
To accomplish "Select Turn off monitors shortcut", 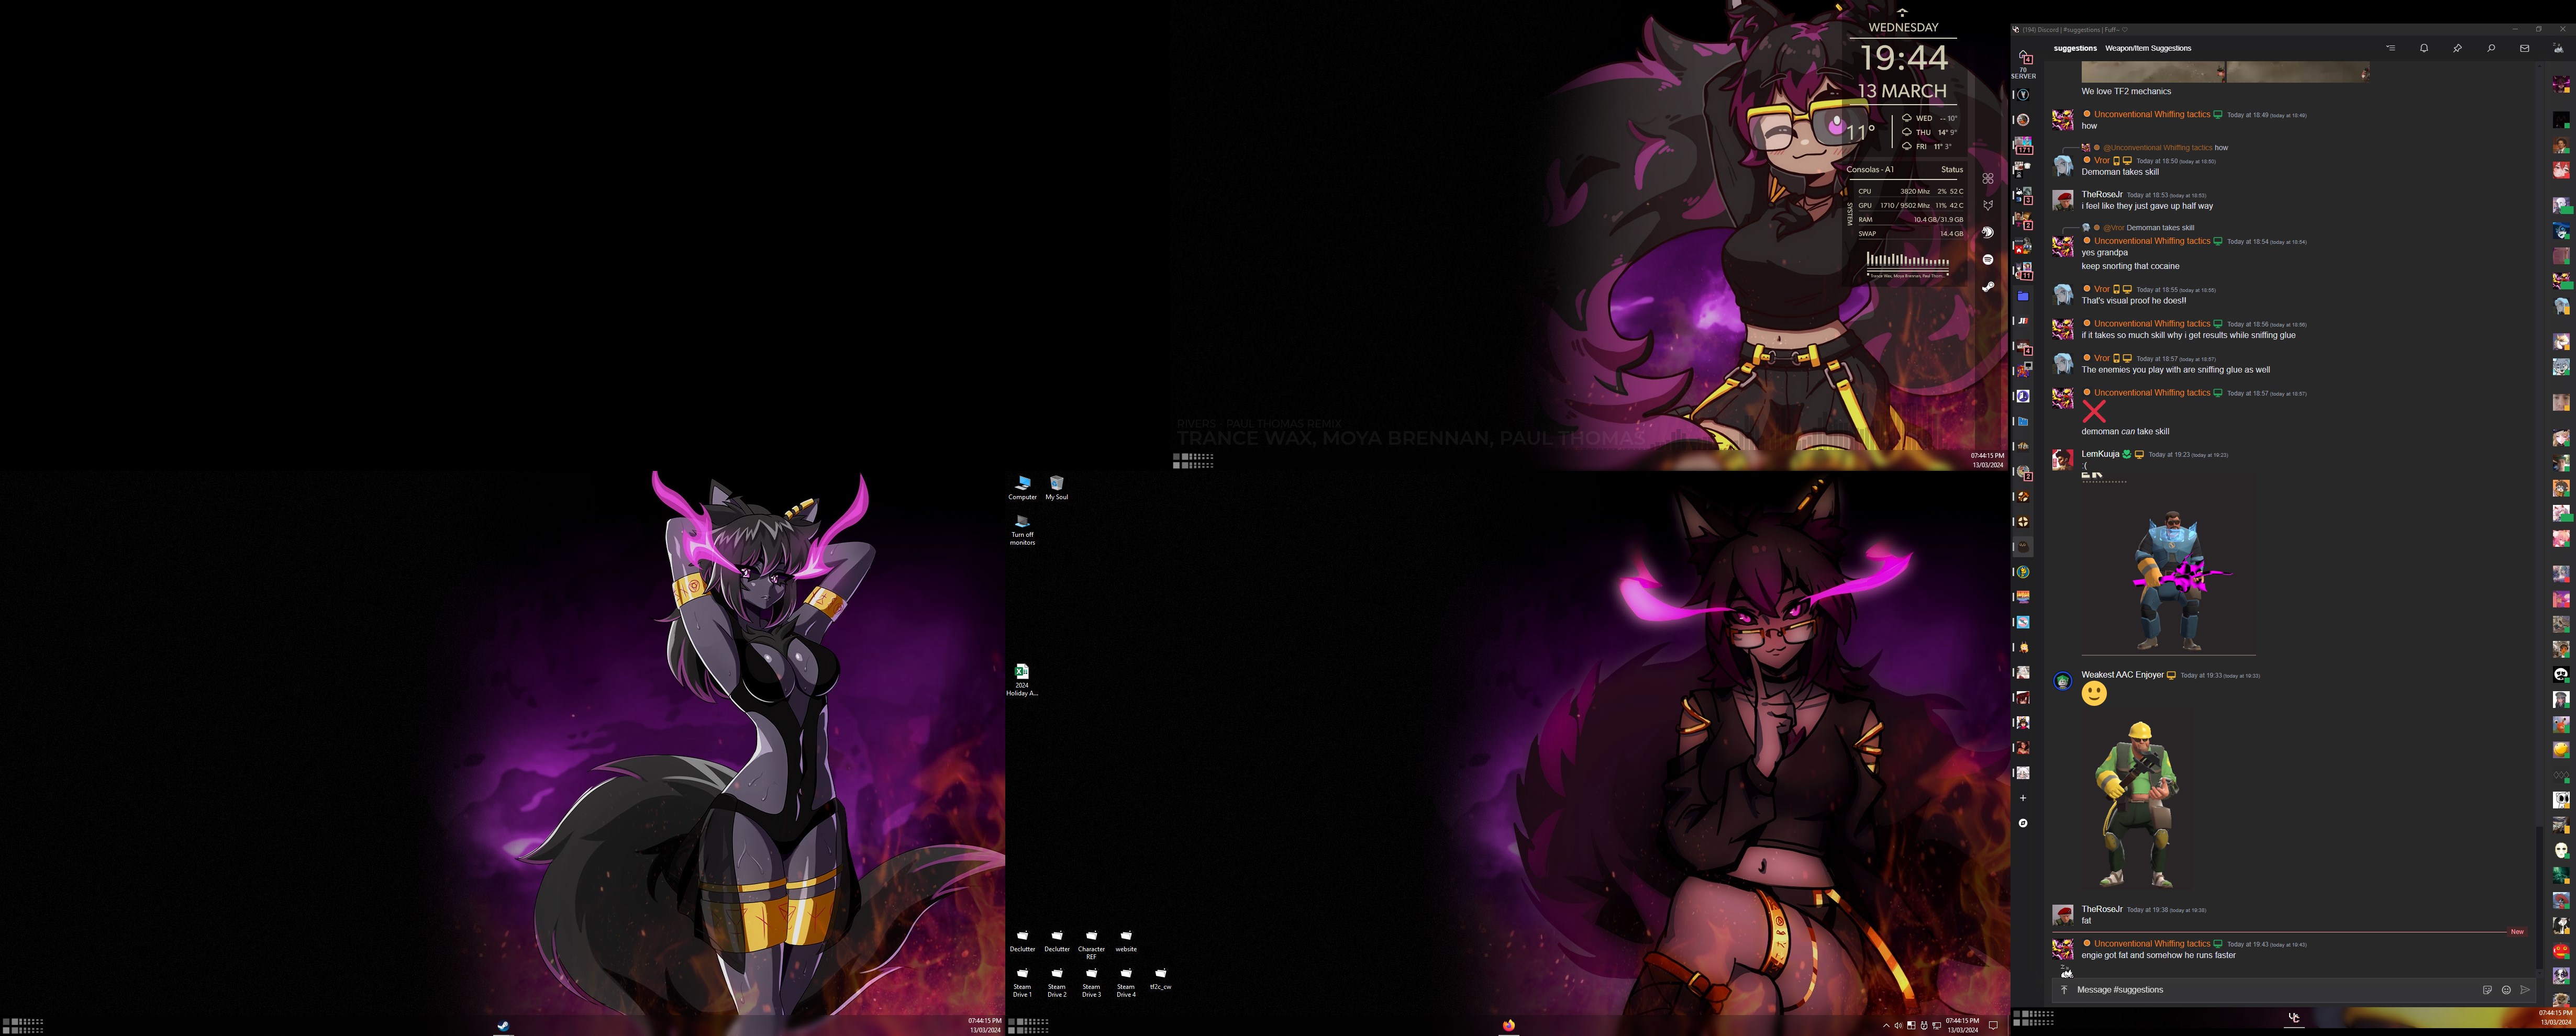I will tap(1022, 530).
